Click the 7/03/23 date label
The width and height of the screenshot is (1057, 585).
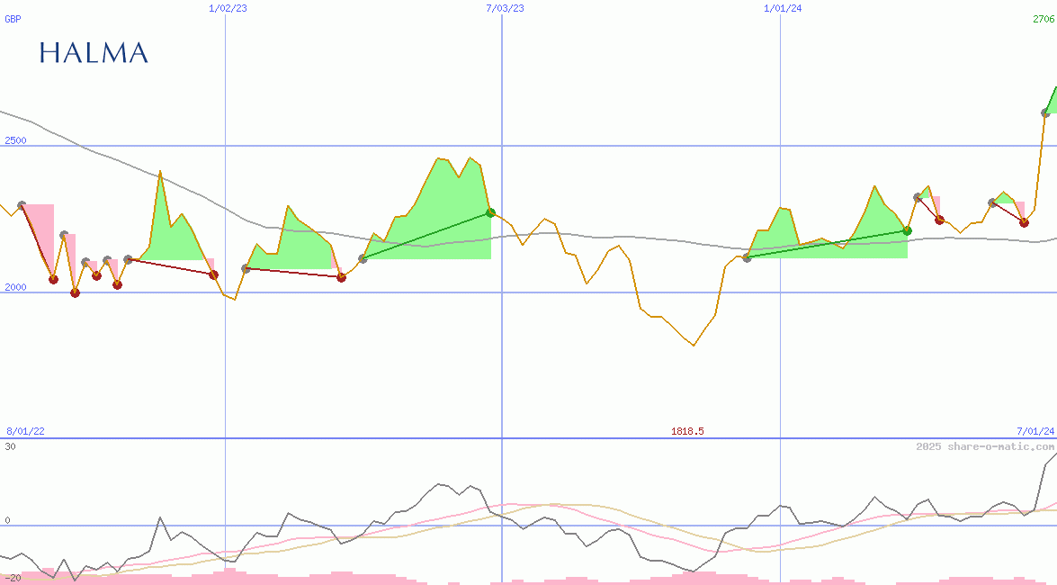(x=505, y=8)
